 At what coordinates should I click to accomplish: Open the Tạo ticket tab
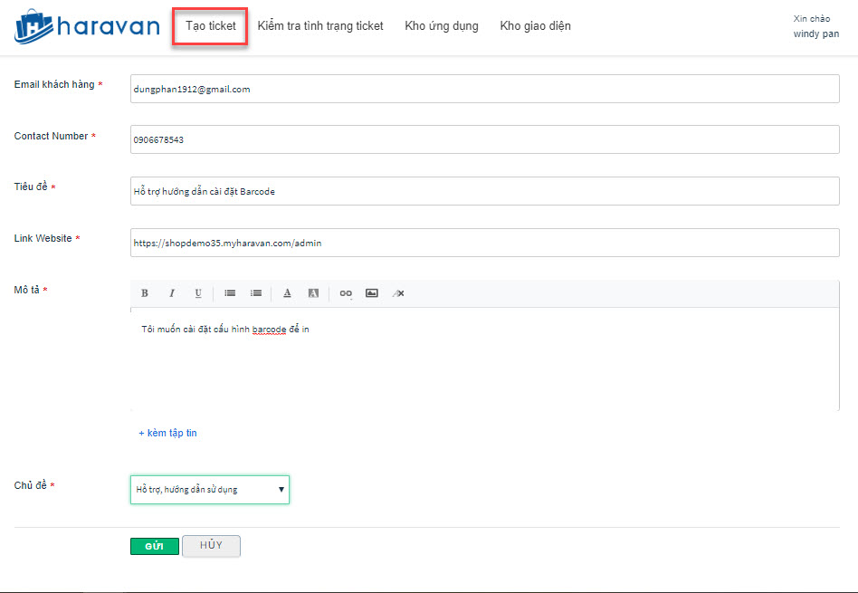pyautogui.click(x=211, y=25)
